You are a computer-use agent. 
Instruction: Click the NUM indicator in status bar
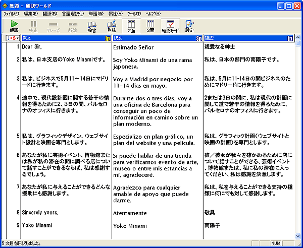pos(276,243)
